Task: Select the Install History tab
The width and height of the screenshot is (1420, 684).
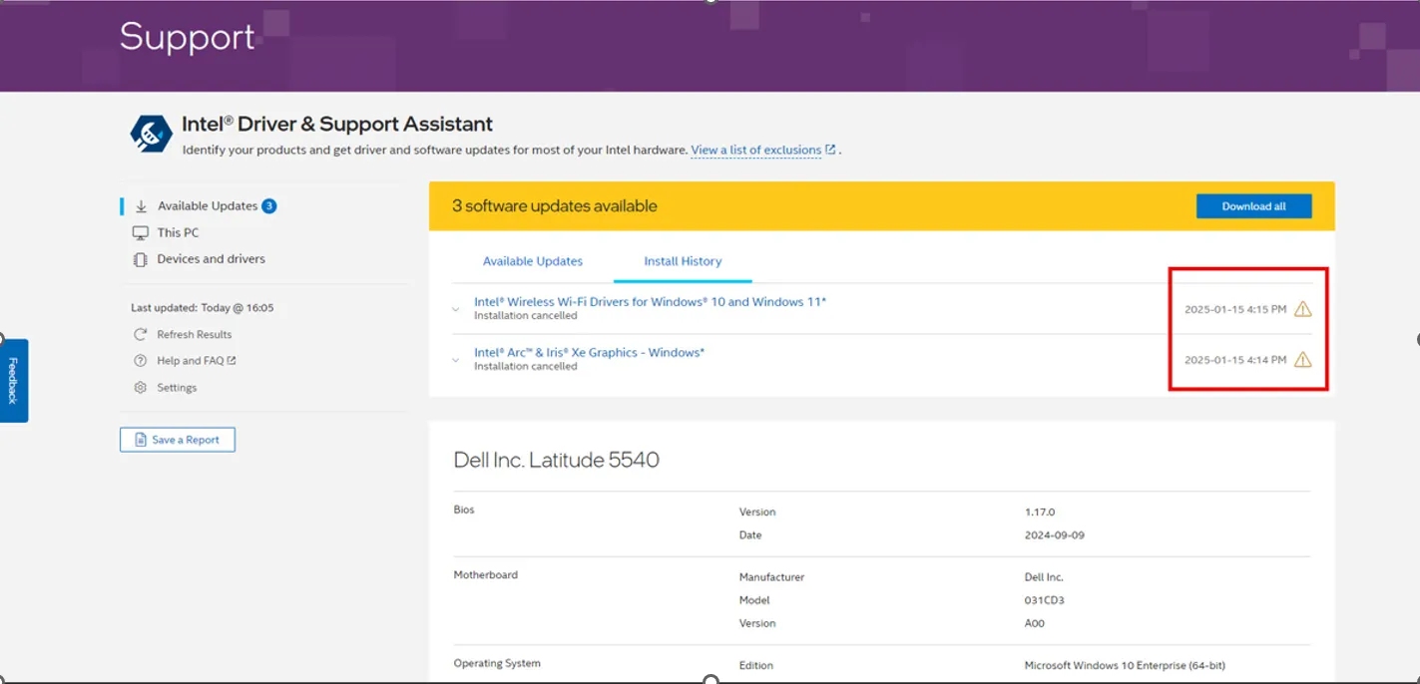Action: coord(682,260)
